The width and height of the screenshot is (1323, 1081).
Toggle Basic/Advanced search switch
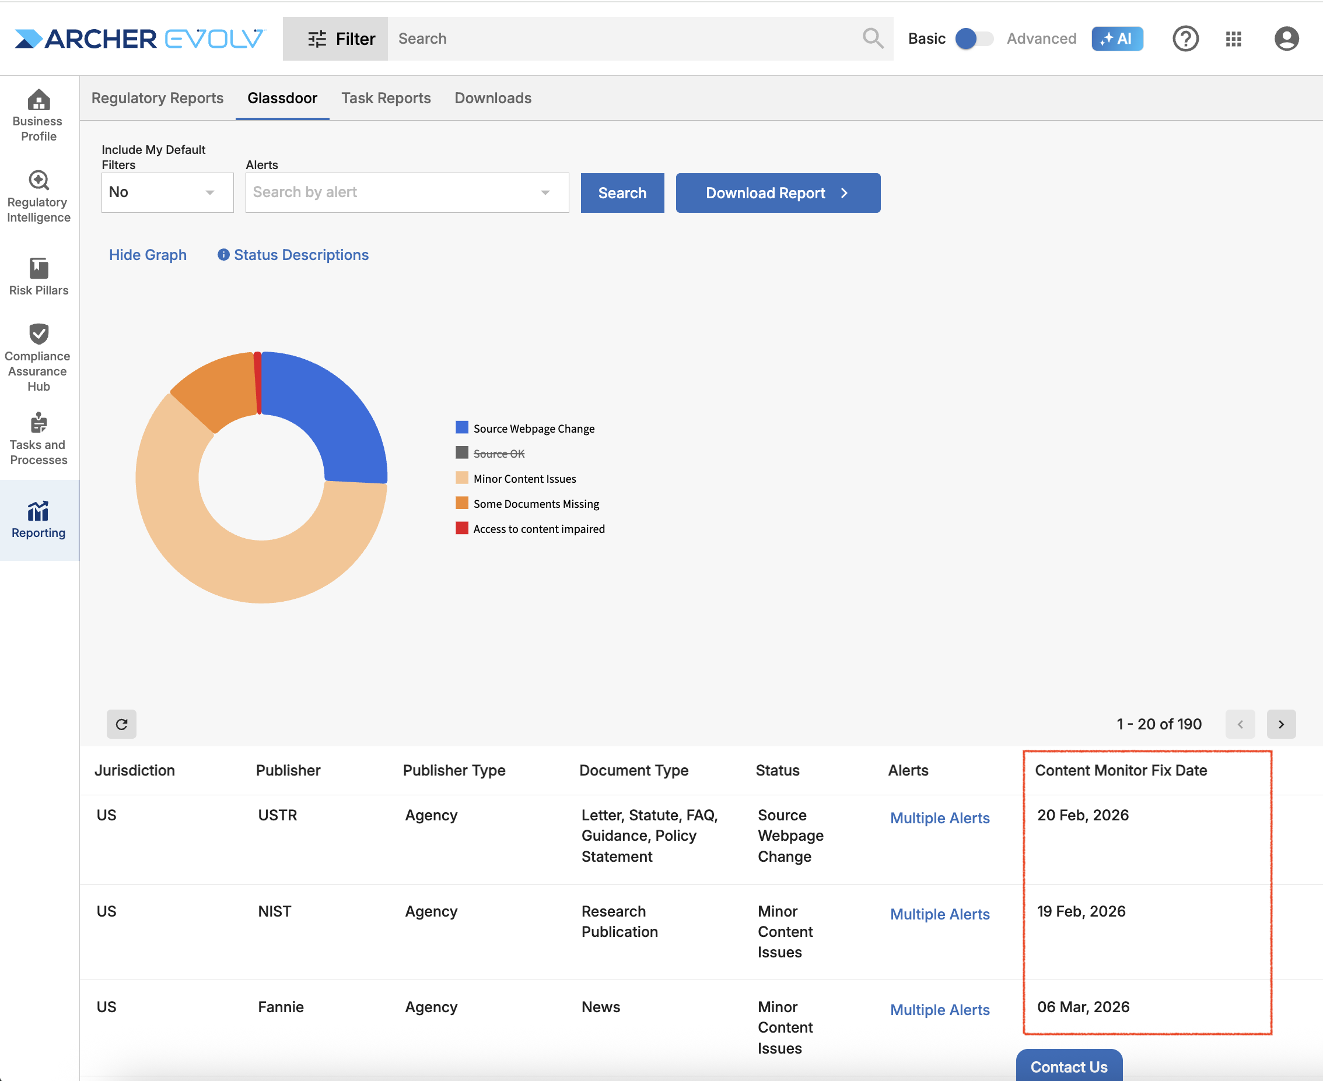point(974,38)
